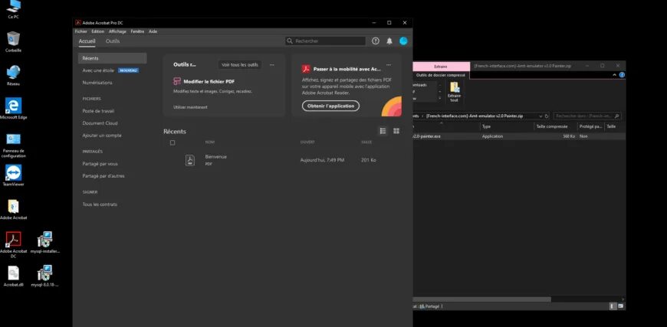This screenshot has height=327, width=667.
Task: Open Panneau de configuration desktop icon
Action: point(13,145)
